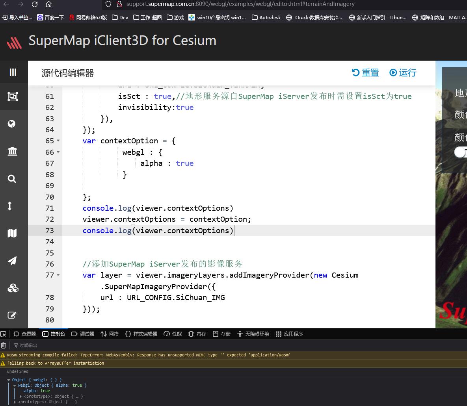Expand the prototype node below 'alpha: true'
467x406 pixels.
(x=20, y=397)
